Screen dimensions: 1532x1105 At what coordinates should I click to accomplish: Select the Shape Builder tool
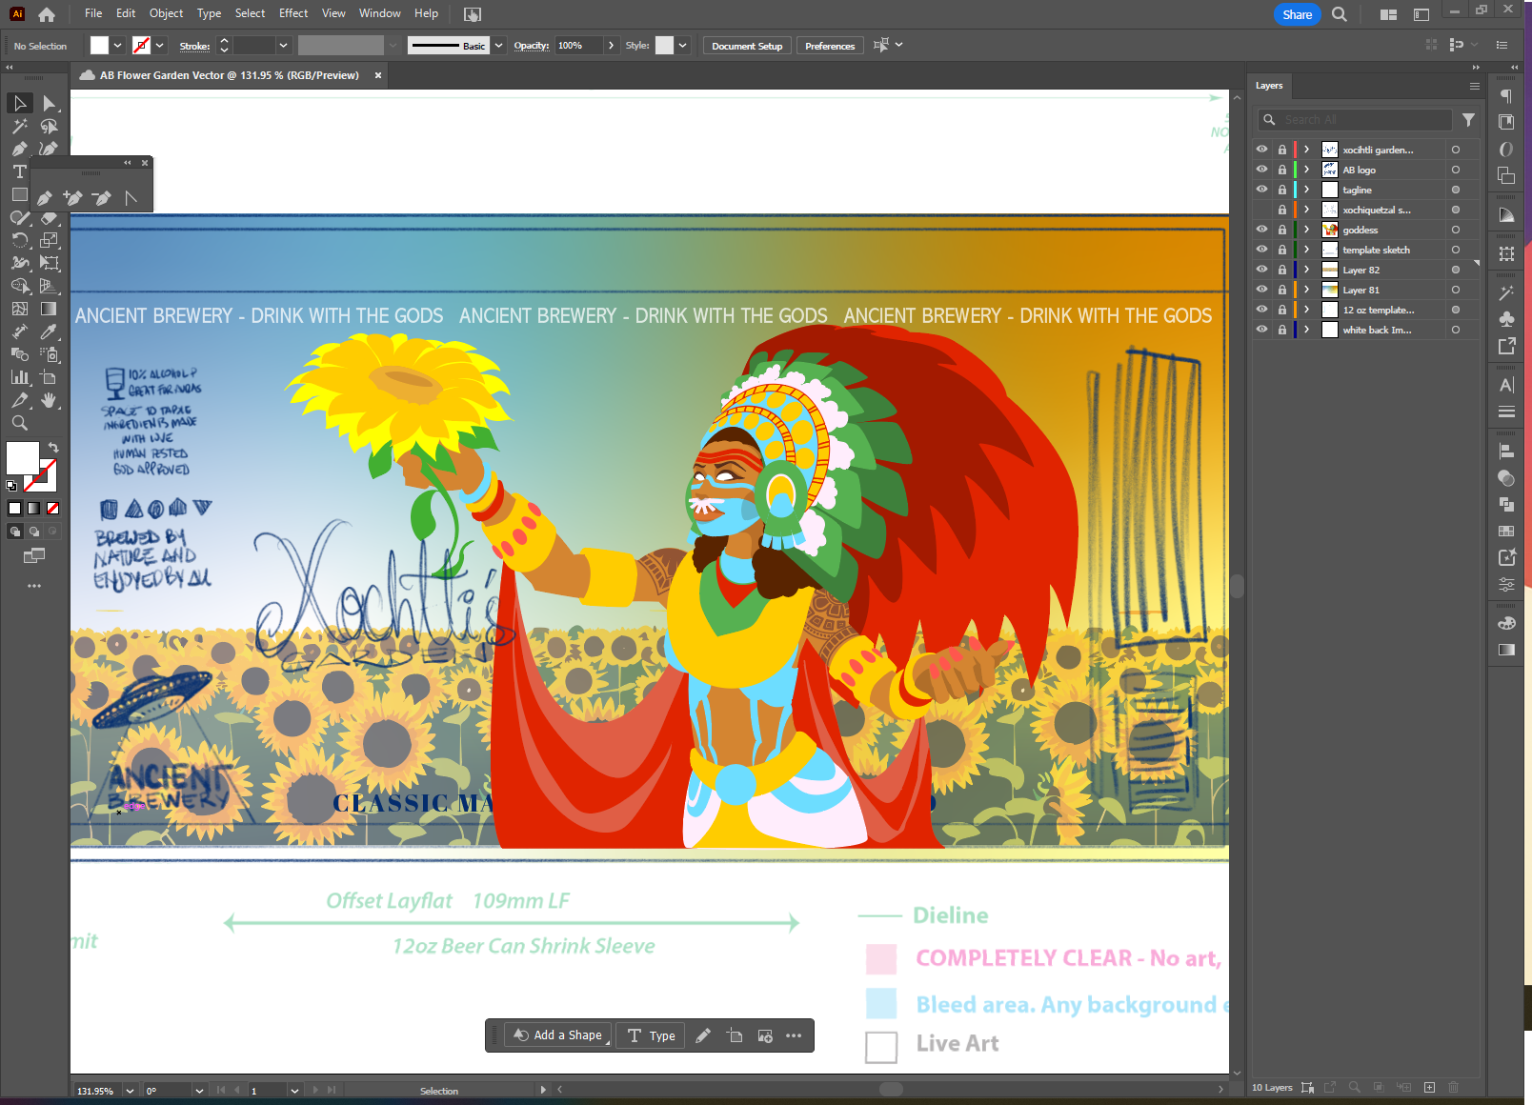click(19, 286)
